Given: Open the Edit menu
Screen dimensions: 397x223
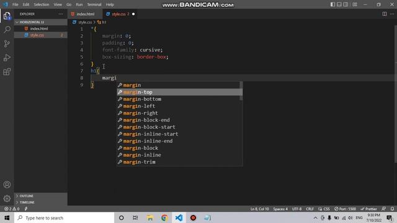Looking at the screenshot, I should tap(26, 4).
